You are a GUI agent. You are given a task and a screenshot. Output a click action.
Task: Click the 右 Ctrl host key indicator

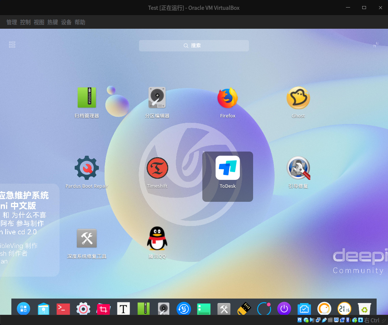[372, 320]
